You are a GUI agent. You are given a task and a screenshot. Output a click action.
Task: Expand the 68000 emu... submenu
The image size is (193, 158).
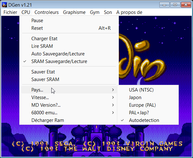[x=69, y=113]
